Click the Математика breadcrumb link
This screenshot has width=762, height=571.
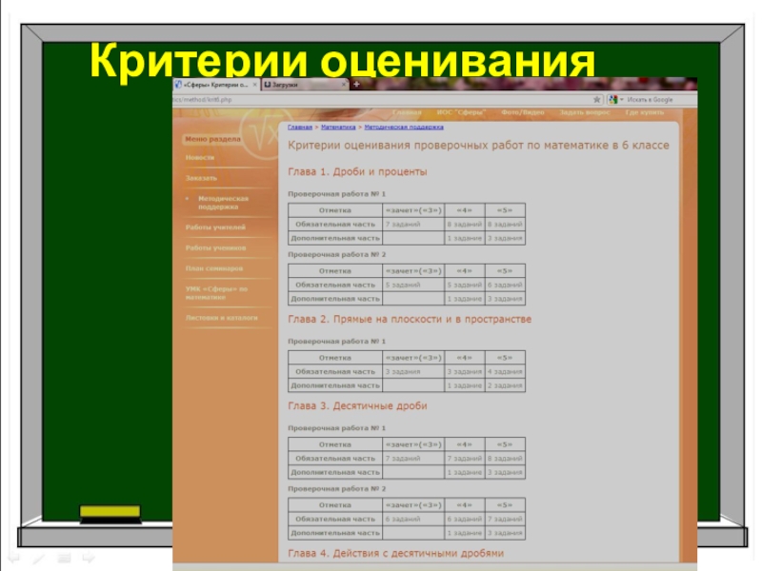[338, 128]
